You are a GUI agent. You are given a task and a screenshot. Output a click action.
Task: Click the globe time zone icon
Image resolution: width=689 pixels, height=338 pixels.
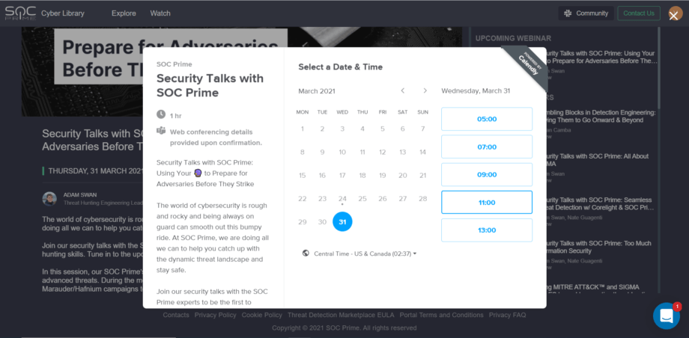point(306,254)
